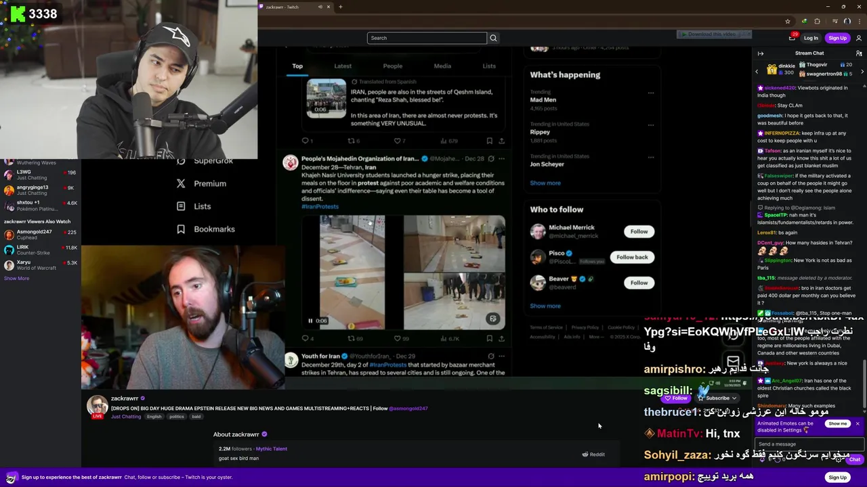
Task: Switch to the Lists search tab
Action: tap(489, 66)
